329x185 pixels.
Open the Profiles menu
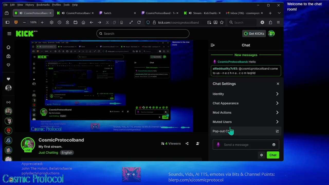[57, 5]
